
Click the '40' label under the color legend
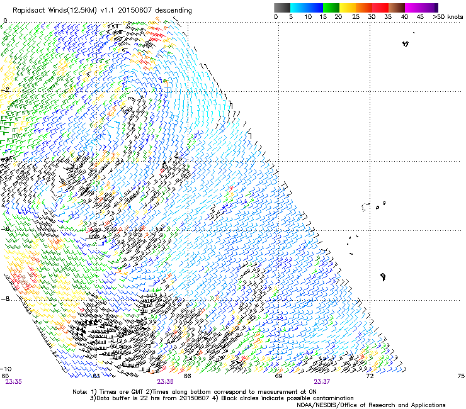click(x=404, y=17)
